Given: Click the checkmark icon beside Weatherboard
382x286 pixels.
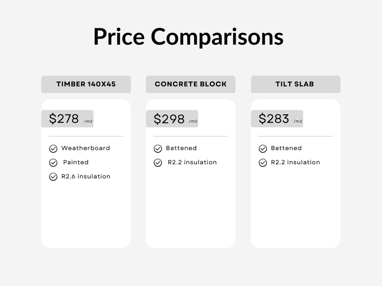Looking at the screenshot, I should (x=53, y=149).
